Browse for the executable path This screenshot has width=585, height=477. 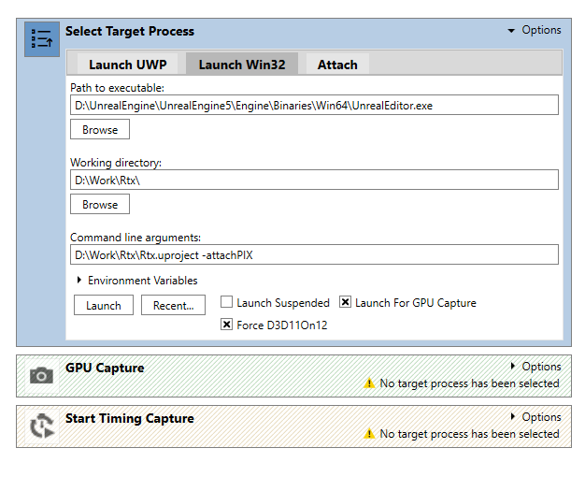tap(100, 130)
